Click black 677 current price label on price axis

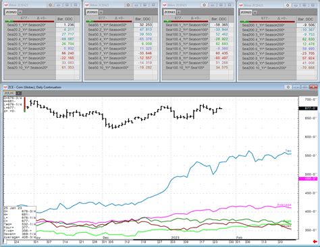(x=308, y=108)
